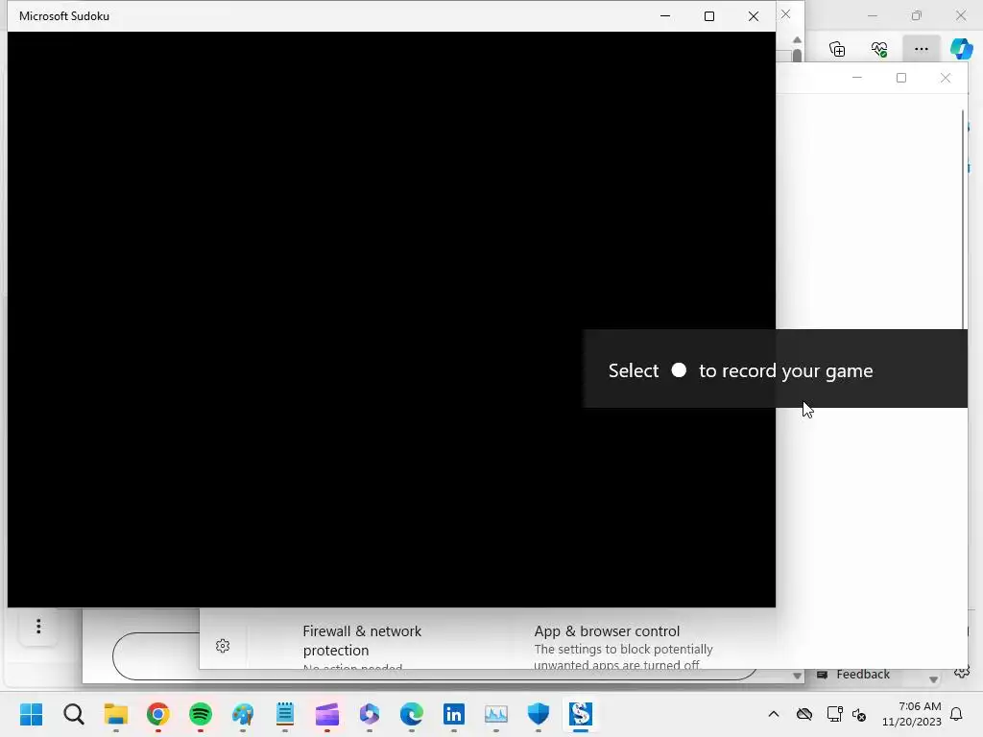
Task: Open Firewall & network protection
Action: pyautogui.click(x=362, y=640)
